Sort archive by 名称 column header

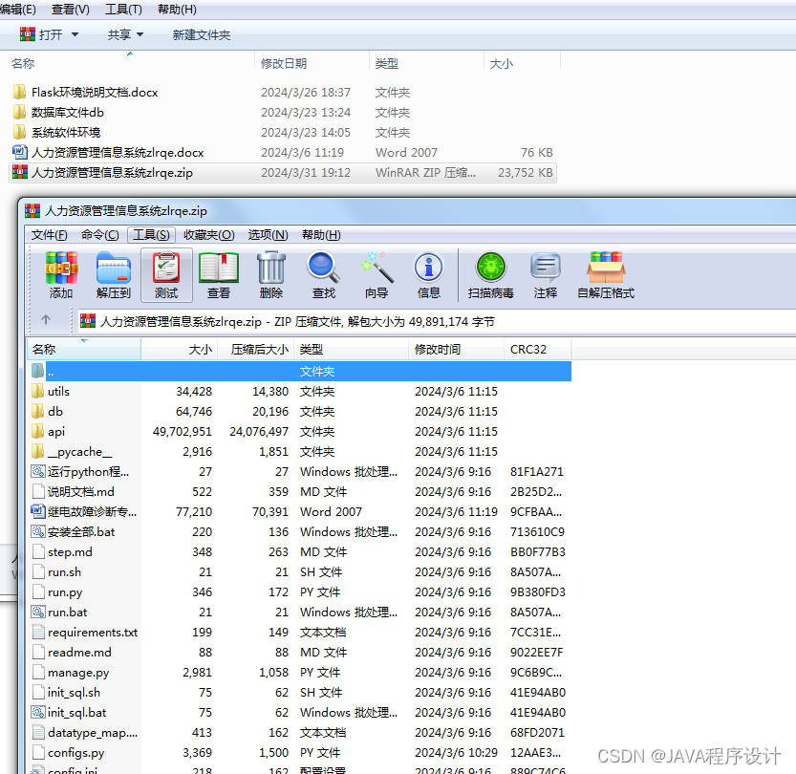[x=84, y=349]
